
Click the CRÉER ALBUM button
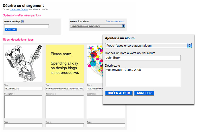click(119, 93)
